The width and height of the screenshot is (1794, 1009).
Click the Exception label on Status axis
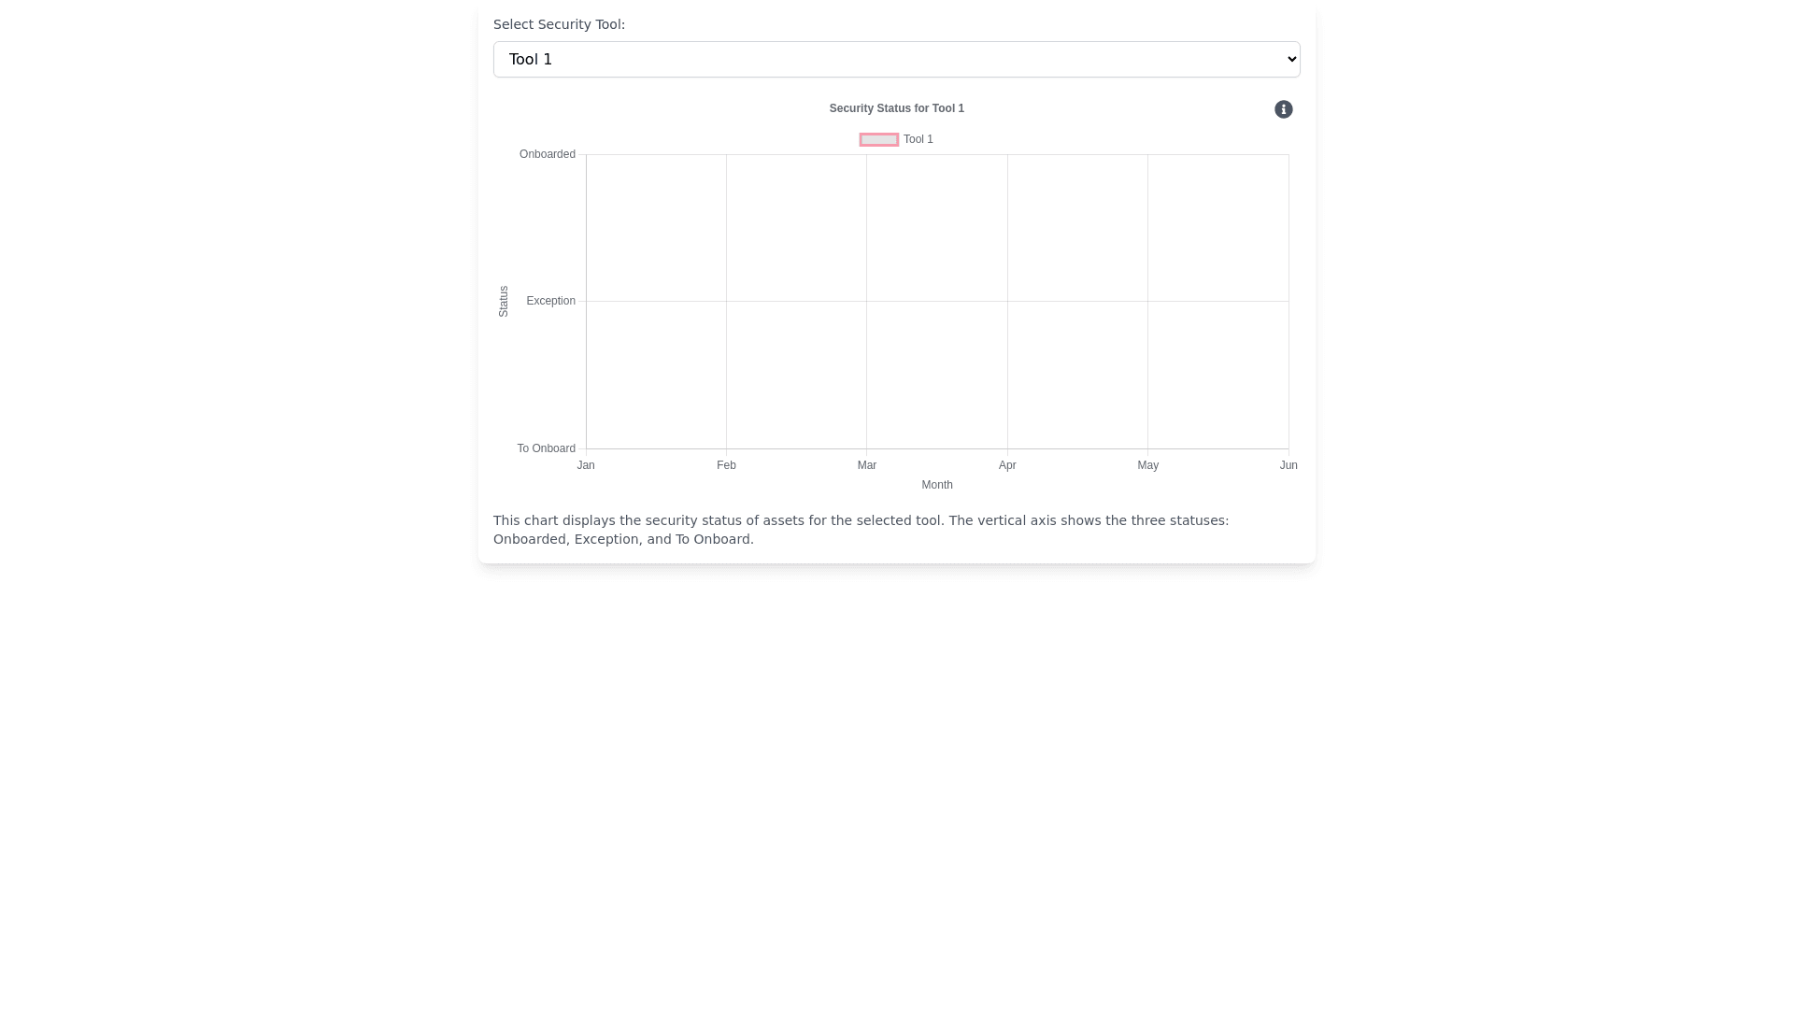(550, 301)
